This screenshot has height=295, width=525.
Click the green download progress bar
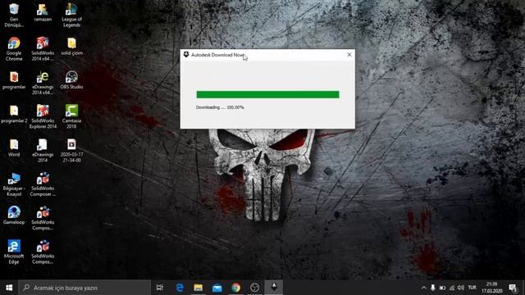268,95
